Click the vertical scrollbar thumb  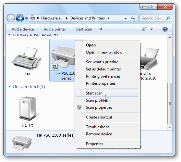coord(170,104)
